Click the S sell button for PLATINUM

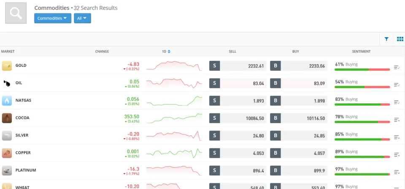point(214,171)
